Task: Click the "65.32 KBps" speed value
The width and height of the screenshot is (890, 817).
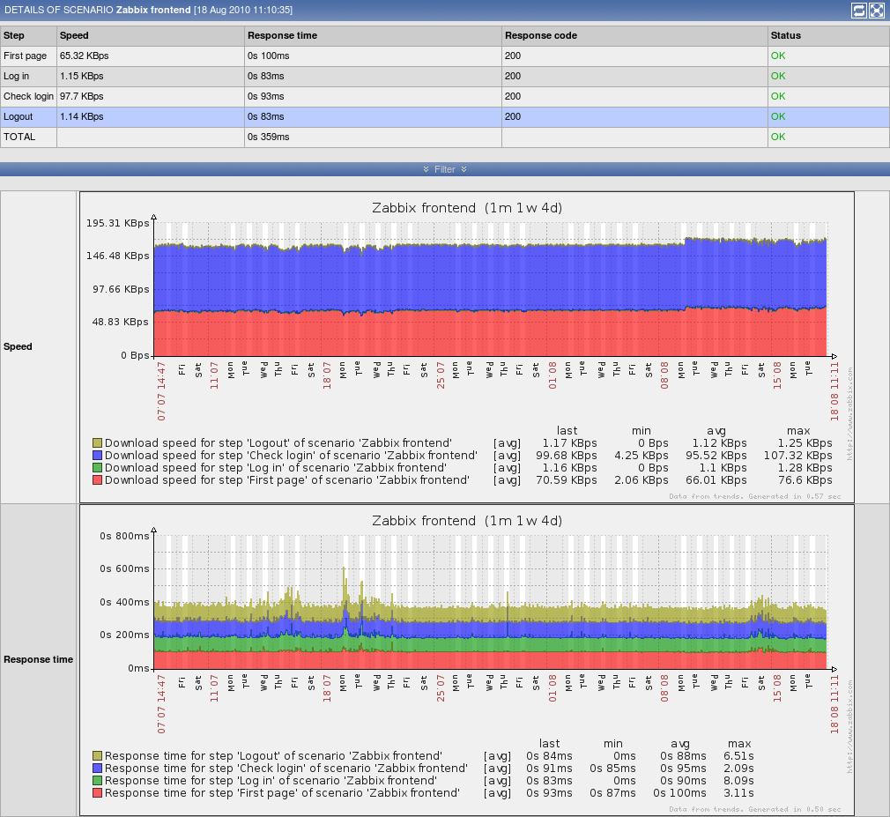Action: pyautogui.click(x=84, y=56)
